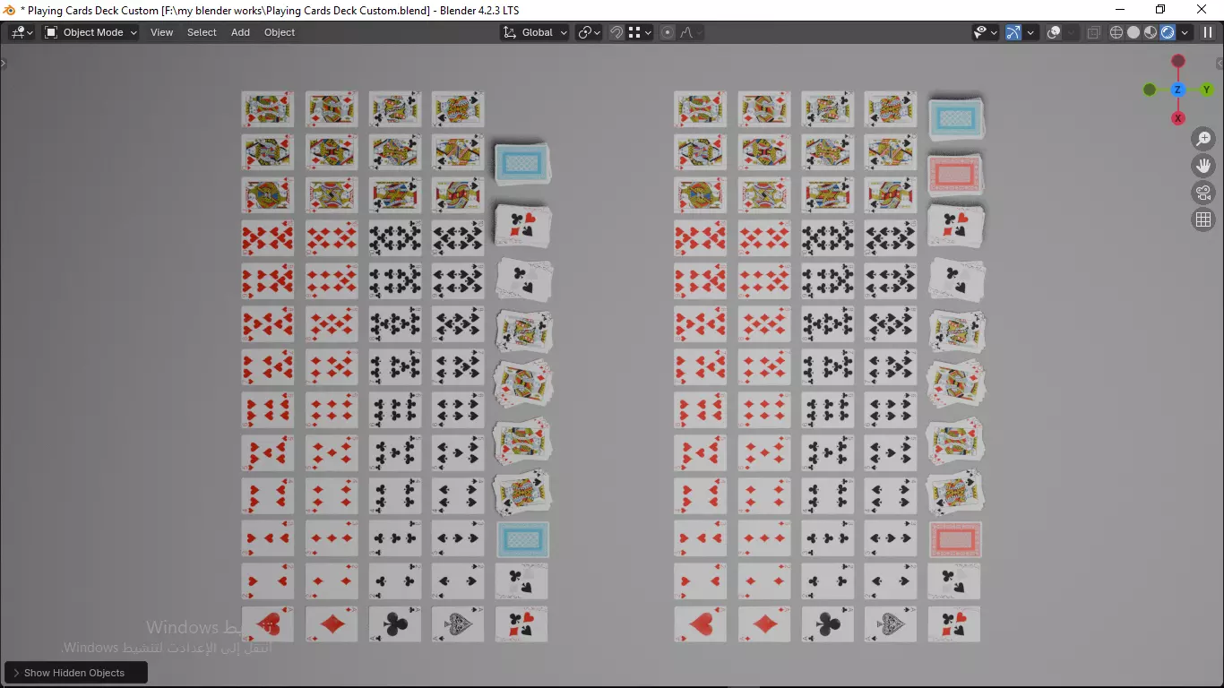Open the transform pivot point dropdown
Screen dimensions: 1224x688
pyautogui.click(x=590, y=32)
